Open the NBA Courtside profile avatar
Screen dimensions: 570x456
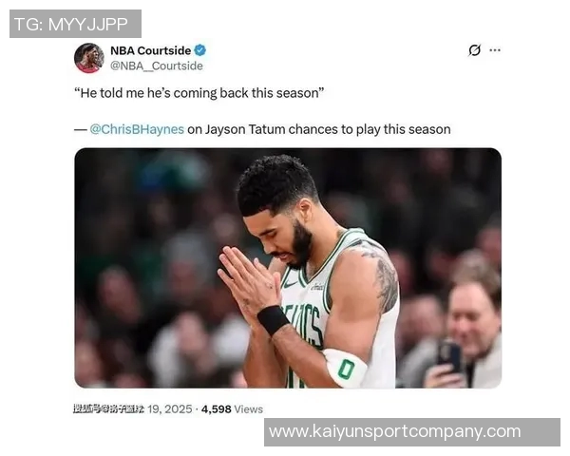click(x=89, y=58)
